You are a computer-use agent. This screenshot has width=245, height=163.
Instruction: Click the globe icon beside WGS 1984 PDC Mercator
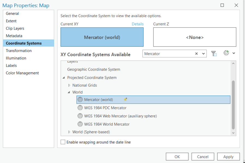tap(80, 108)
